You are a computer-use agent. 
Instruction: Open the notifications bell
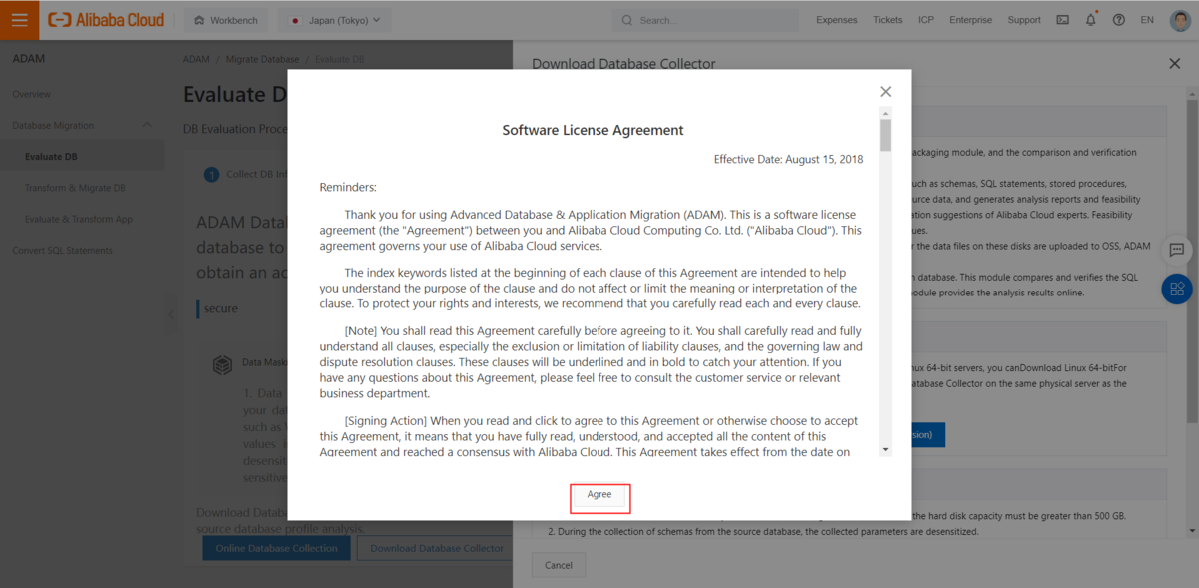click(x=1090, y=20)
